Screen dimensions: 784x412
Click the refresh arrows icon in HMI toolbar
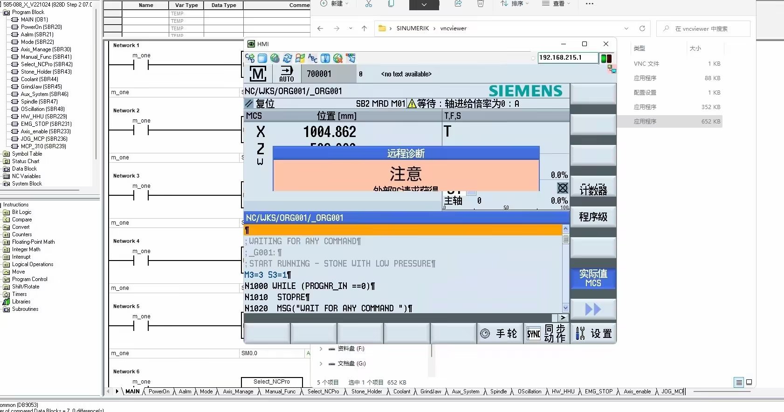288,58
